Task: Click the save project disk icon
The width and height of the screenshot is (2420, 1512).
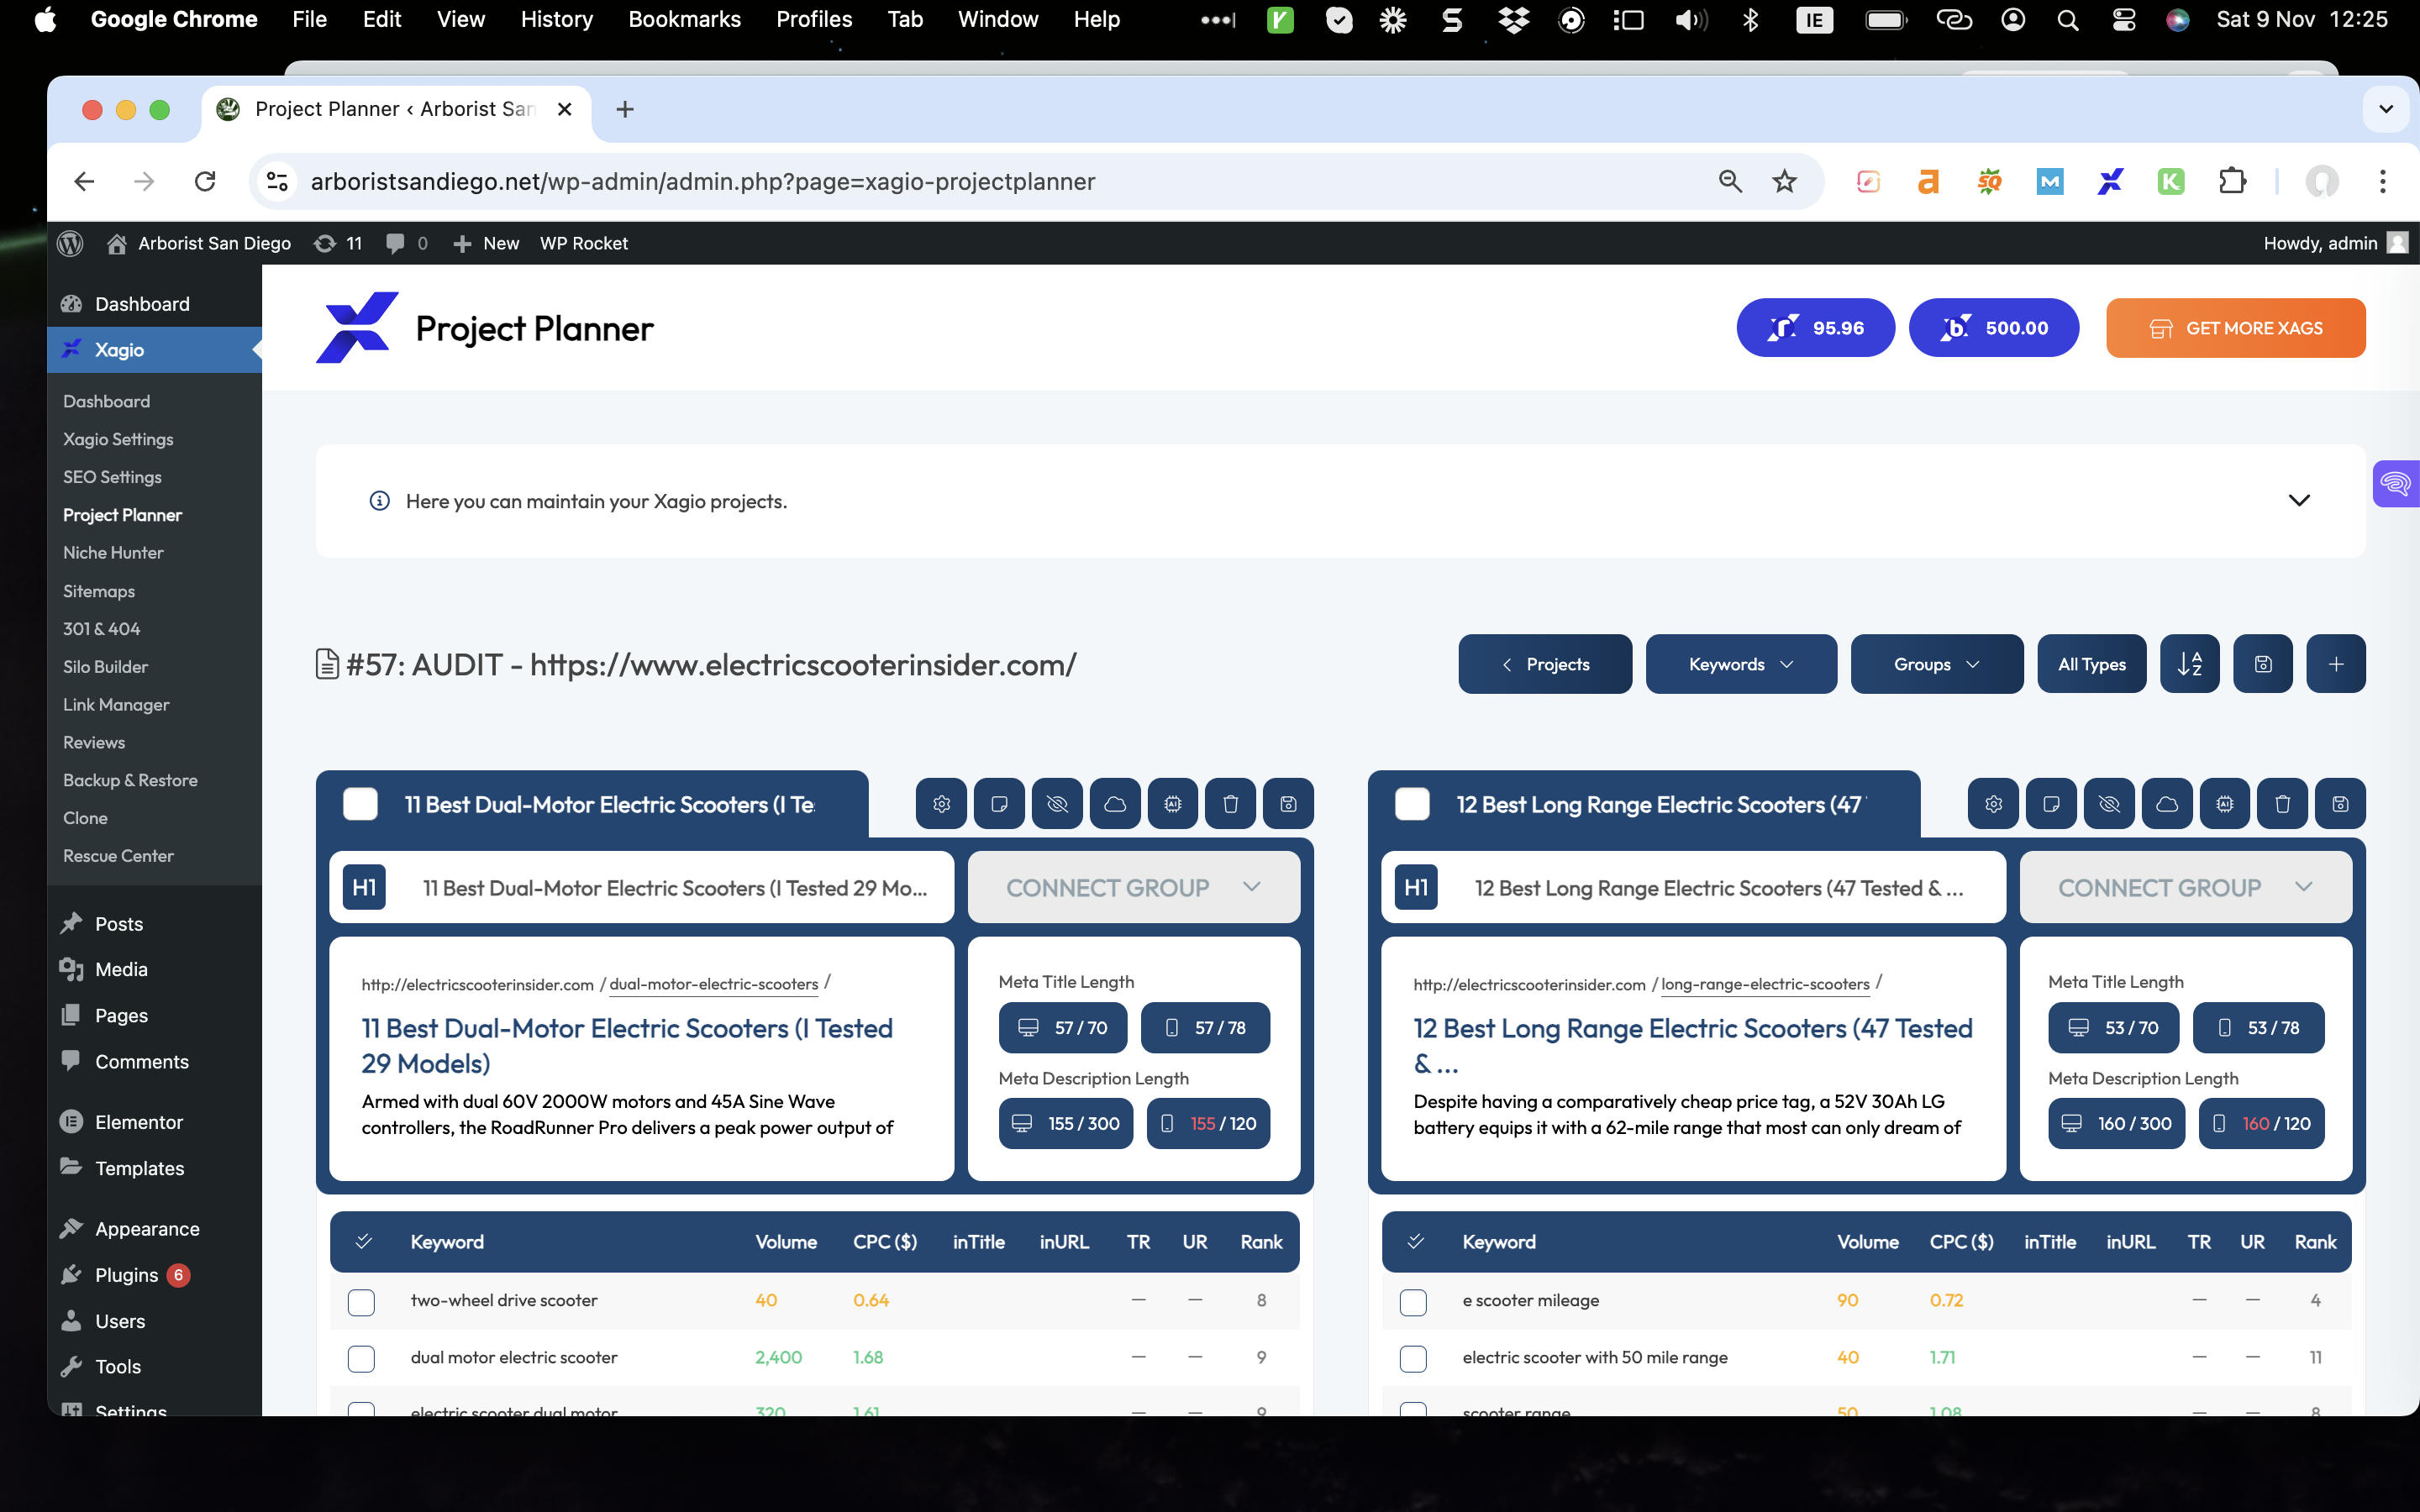Action: click(2263, 664)
